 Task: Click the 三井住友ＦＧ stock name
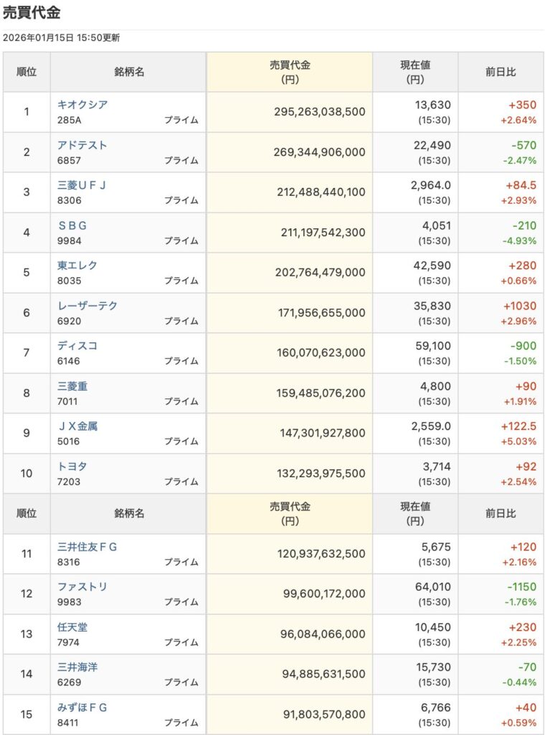(87, 547)
